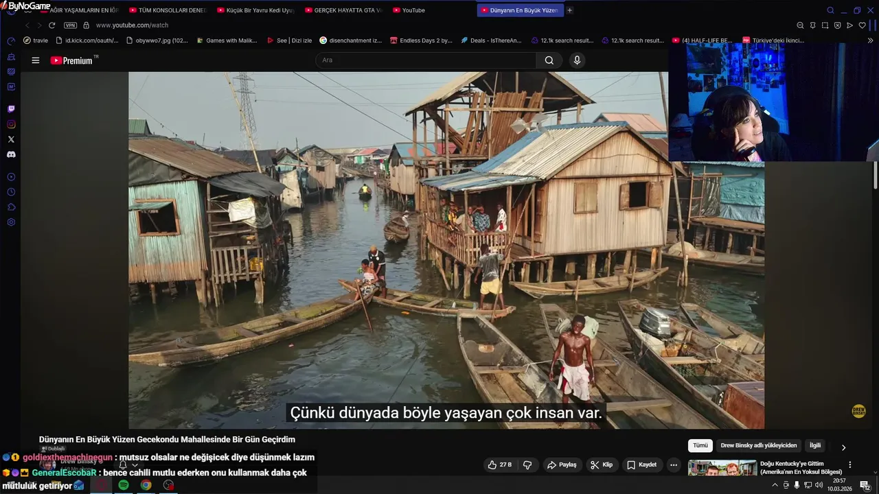879x494 pixels.
Task: Switch to 'GERÇEK HAYATTA GTA' tab
Action: click(343, 10)
